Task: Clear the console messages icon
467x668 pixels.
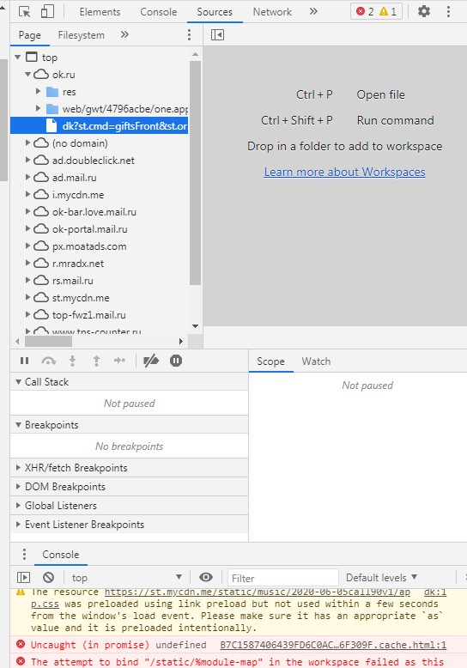Action: coord(49,577)
